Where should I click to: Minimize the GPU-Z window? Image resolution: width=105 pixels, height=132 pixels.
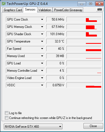tap(82, 4)
